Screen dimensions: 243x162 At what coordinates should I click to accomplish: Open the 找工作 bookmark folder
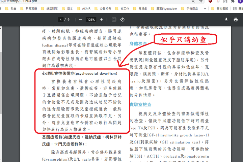point(122,8)
